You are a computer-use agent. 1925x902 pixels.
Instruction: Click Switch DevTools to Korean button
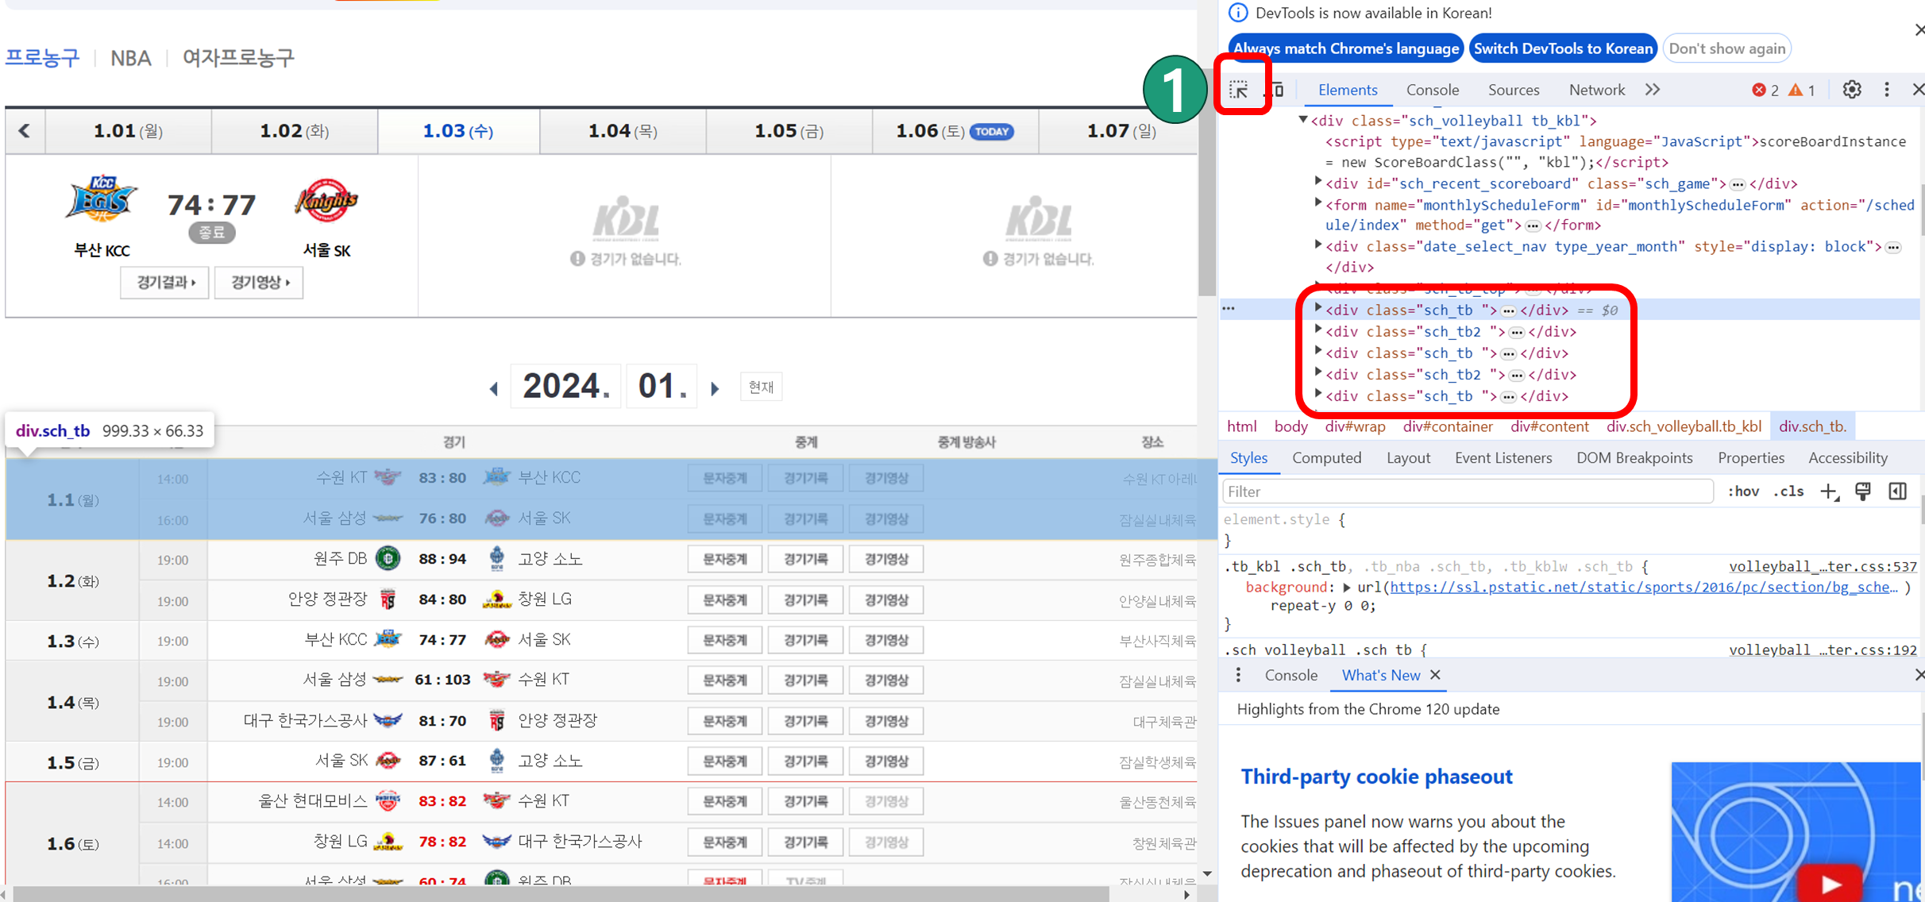coord(1562,48)
